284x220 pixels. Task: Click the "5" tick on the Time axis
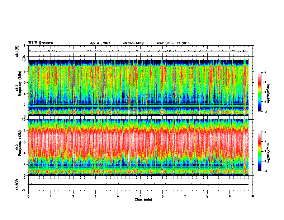point(140,196)
